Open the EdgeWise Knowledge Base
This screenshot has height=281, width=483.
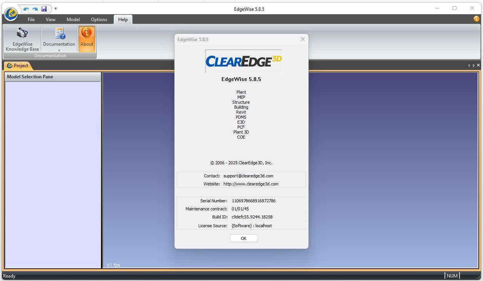click(x=22, y=39)
